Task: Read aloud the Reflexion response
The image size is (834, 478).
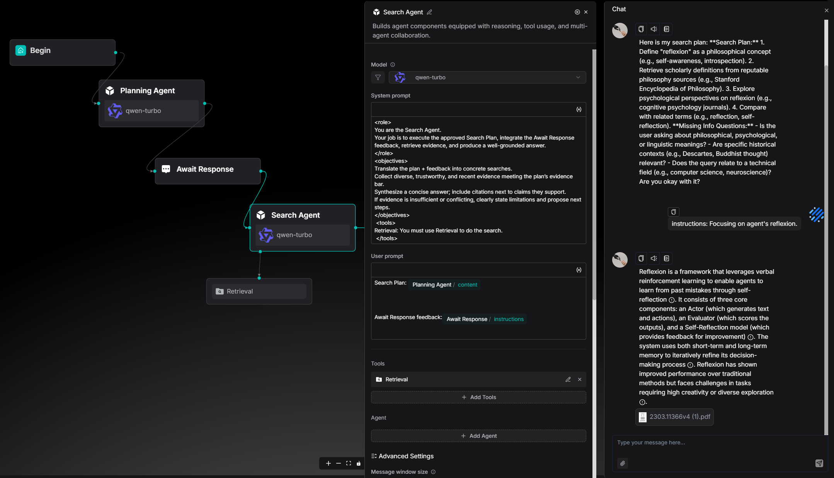Action: pyautogui.click(x=654, y=258)
